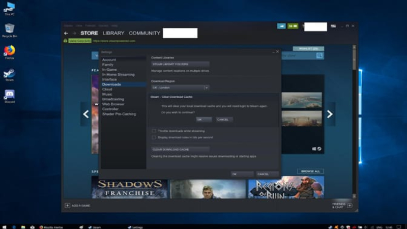Click the plus icon beside Add a Game
407x229 pixels.
(67, 206)
